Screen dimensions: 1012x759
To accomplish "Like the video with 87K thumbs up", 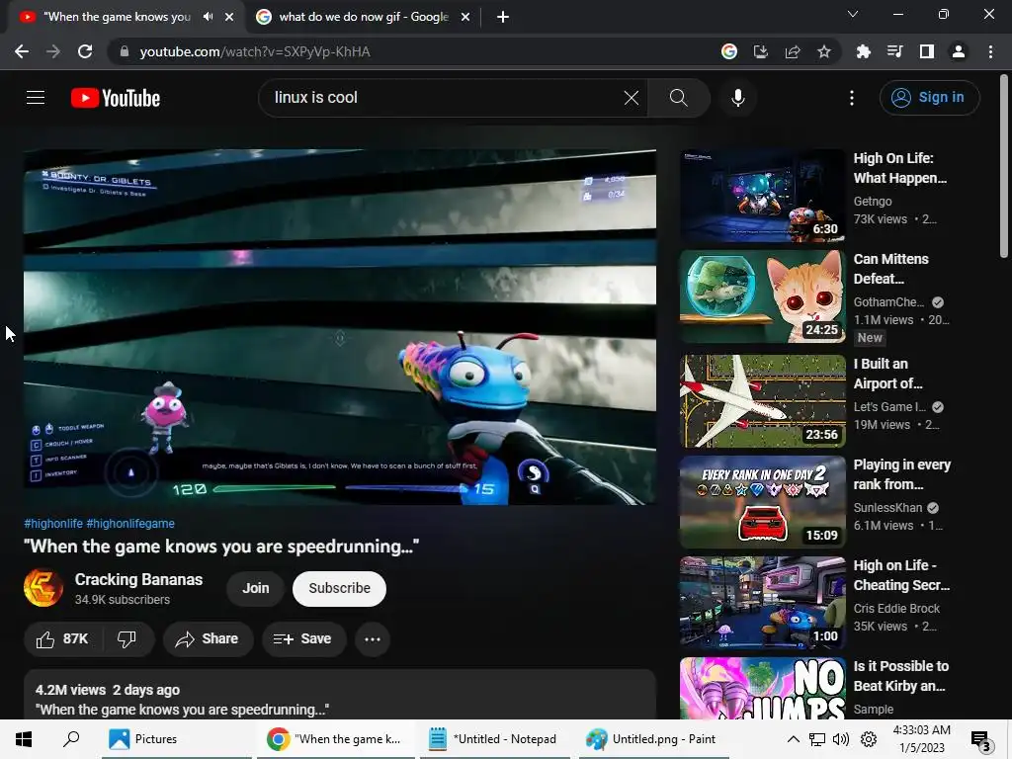I will [x=62, y=639].
